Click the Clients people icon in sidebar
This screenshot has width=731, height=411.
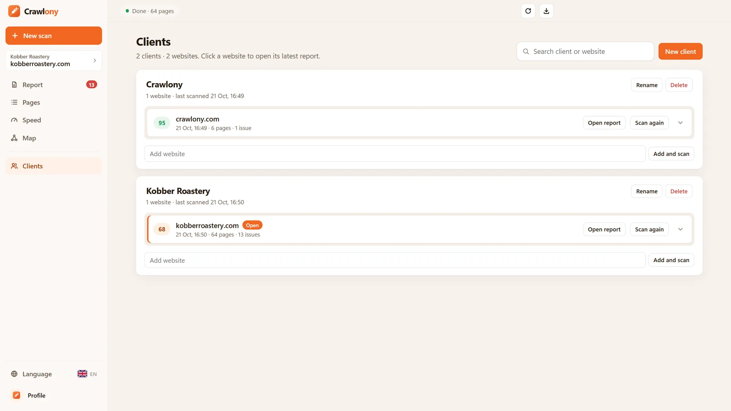tap(14, 166)
